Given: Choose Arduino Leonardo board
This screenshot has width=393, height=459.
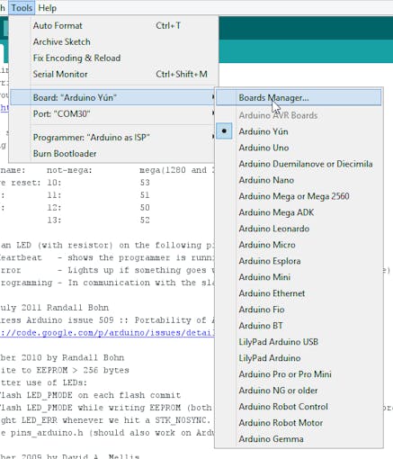Looking at the screenshot, I should pos(299,229).
